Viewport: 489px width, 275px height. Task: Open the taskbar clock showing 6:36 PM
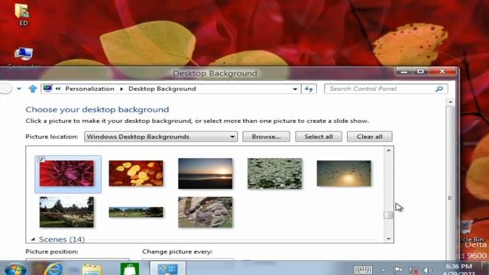(x=460, y=270)
